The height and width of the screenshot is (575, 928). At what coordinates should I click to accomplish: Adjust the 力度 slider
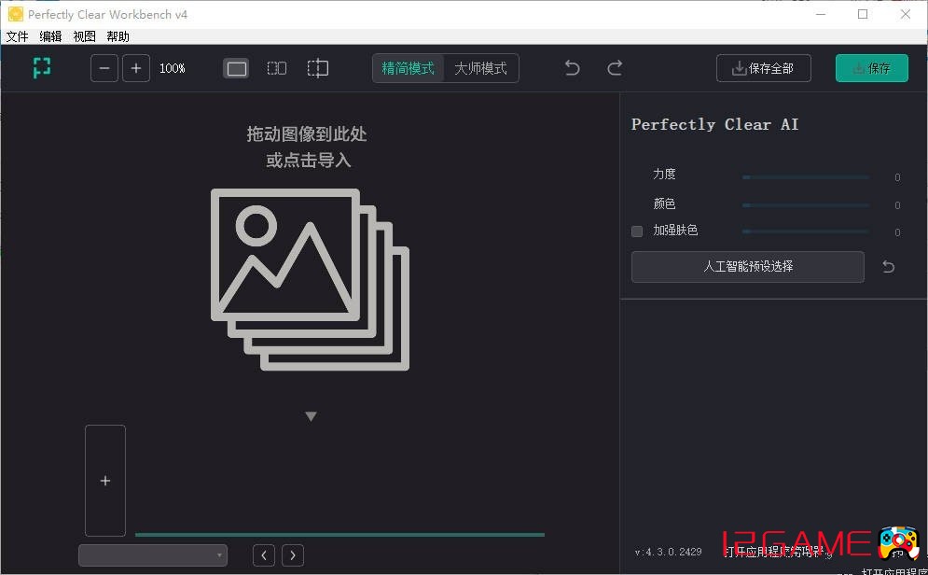coord(806,176)
